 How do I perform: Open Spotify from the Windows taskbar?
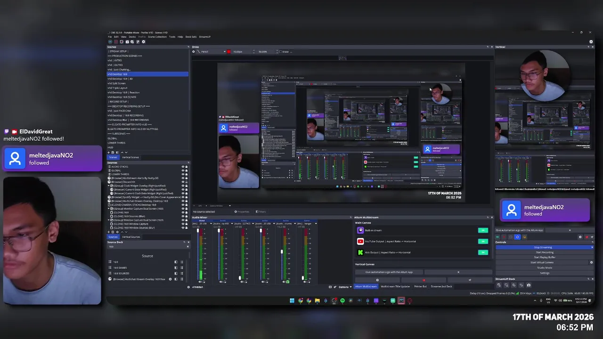[x=342, y=300]
